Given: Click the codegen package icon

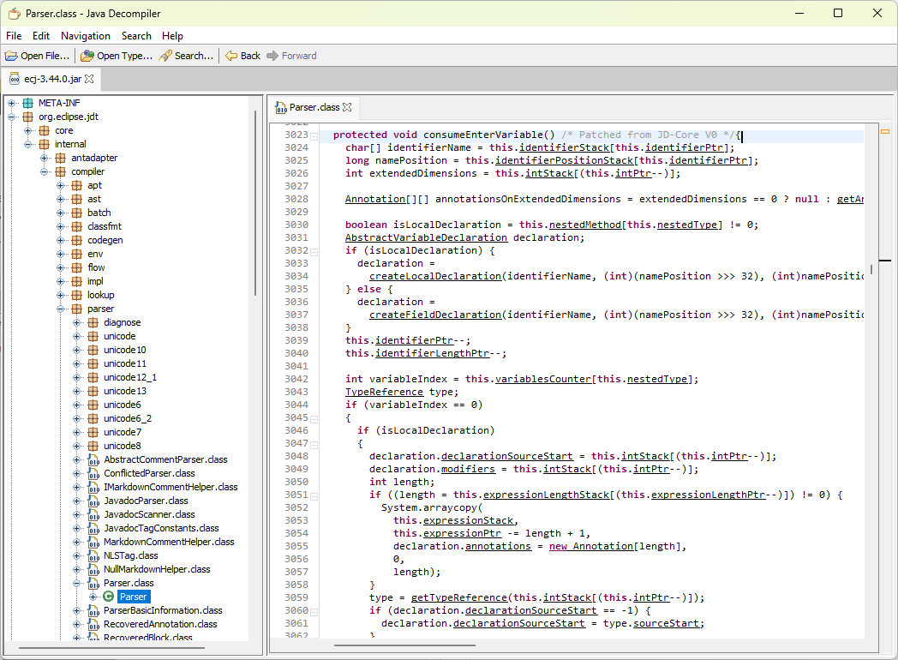Looking at the screenshot, I should (77, 240).
